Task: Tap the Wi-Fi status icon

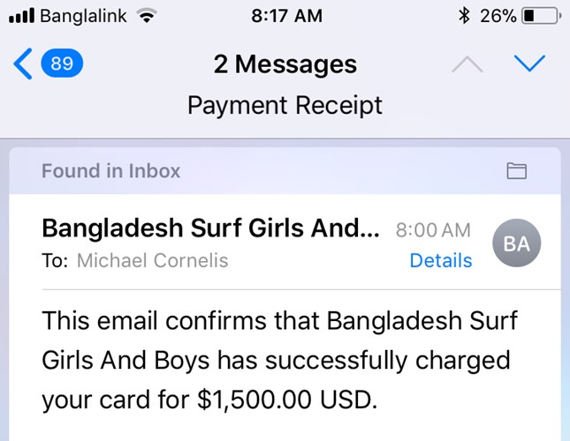Action: (x=147, y=16)
